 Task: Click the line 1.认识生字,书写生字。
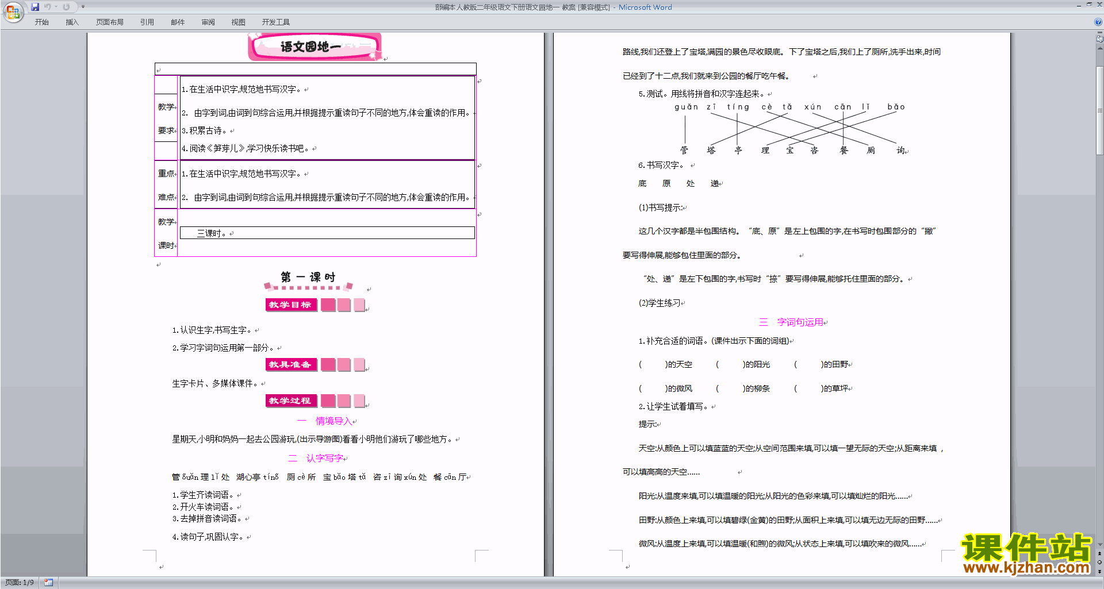(x=212, y=330)
